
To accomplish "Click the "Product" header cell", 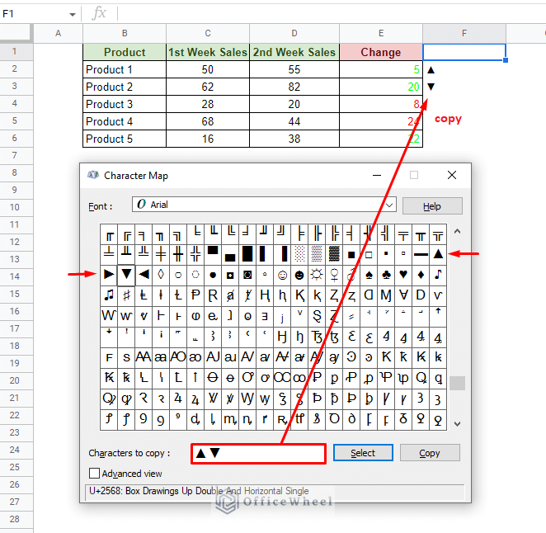I will [125, 52].
